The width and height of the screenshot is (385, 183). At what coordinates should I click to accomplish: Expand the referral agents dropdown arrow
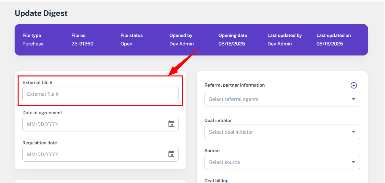pos(353,99)
